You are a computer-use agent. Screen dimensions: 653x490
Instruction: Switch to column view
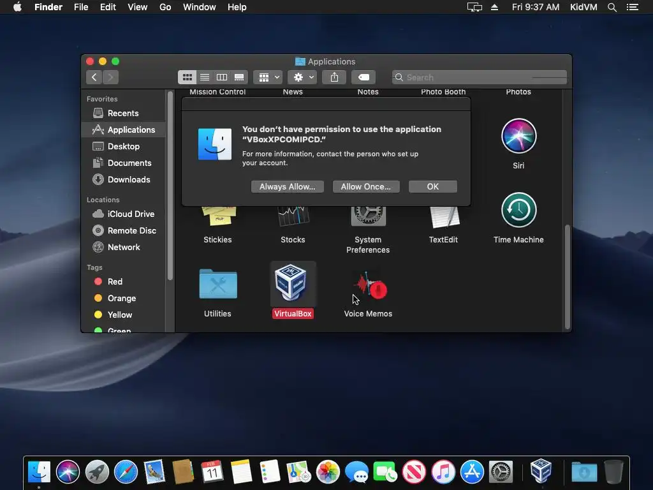222,77
